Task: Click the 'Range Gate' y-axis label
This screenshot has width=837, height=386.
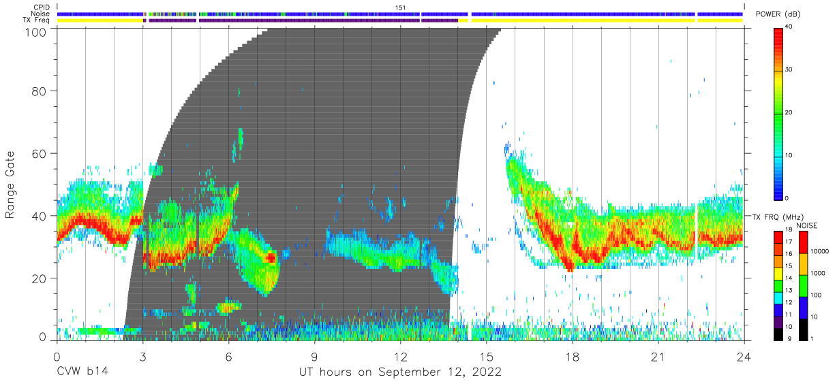Action: pos(11,184)
